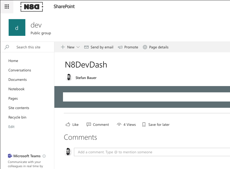Go to Home in the navigation
The height and width of the screenshot is (169, 230).
13,61
